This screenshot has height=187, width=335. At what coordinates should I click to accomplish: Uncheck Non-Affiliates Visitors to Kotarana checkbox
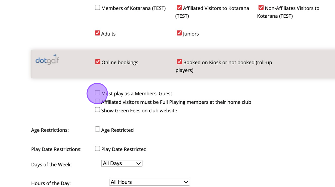tap(261, 8)
